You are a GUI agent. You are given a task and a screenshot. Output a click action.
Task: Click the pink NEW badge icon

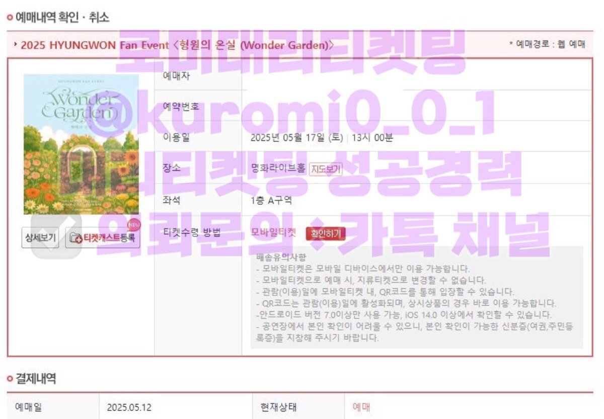click(133, 224)
